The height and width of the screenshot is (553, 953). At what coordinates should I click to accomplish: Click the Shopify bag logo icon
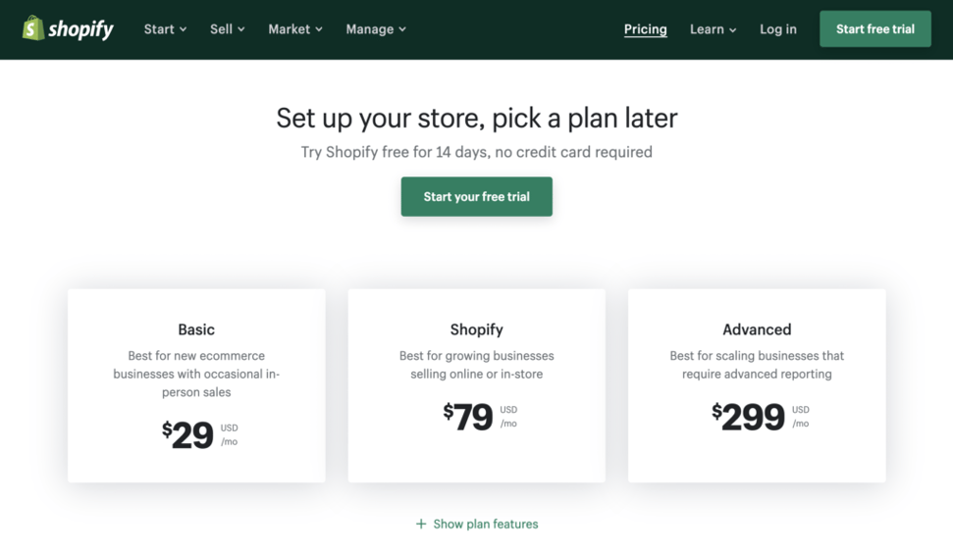pyautogui.click(x=33, y=28)
